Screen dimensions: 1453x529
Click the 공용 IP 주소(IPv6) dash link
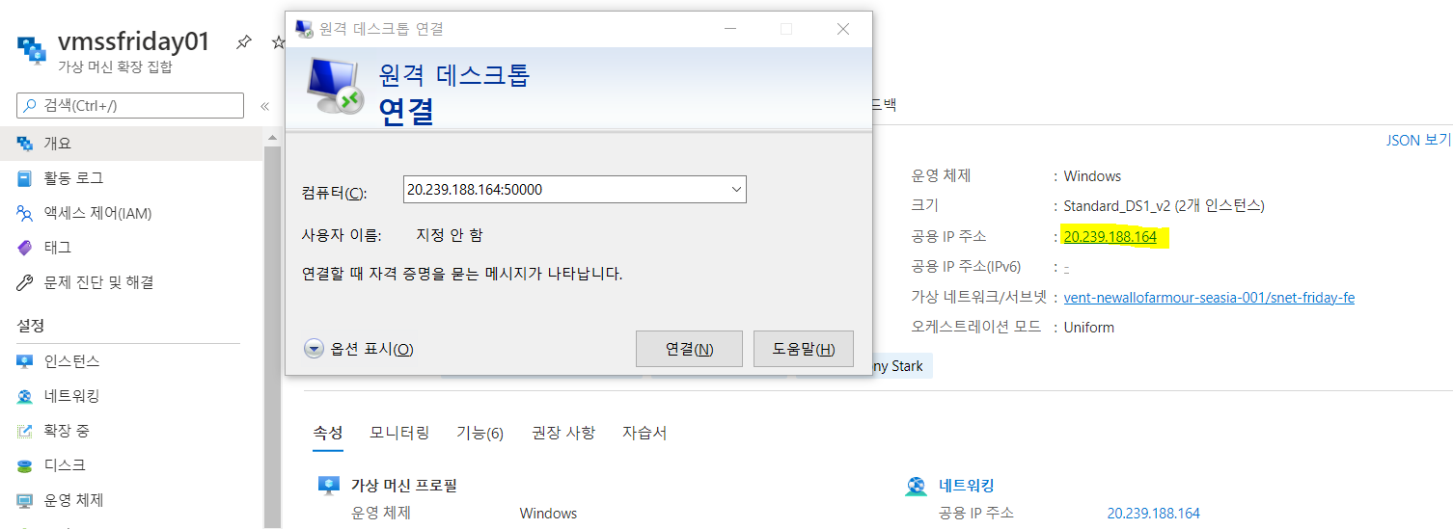pos(1066,267)
